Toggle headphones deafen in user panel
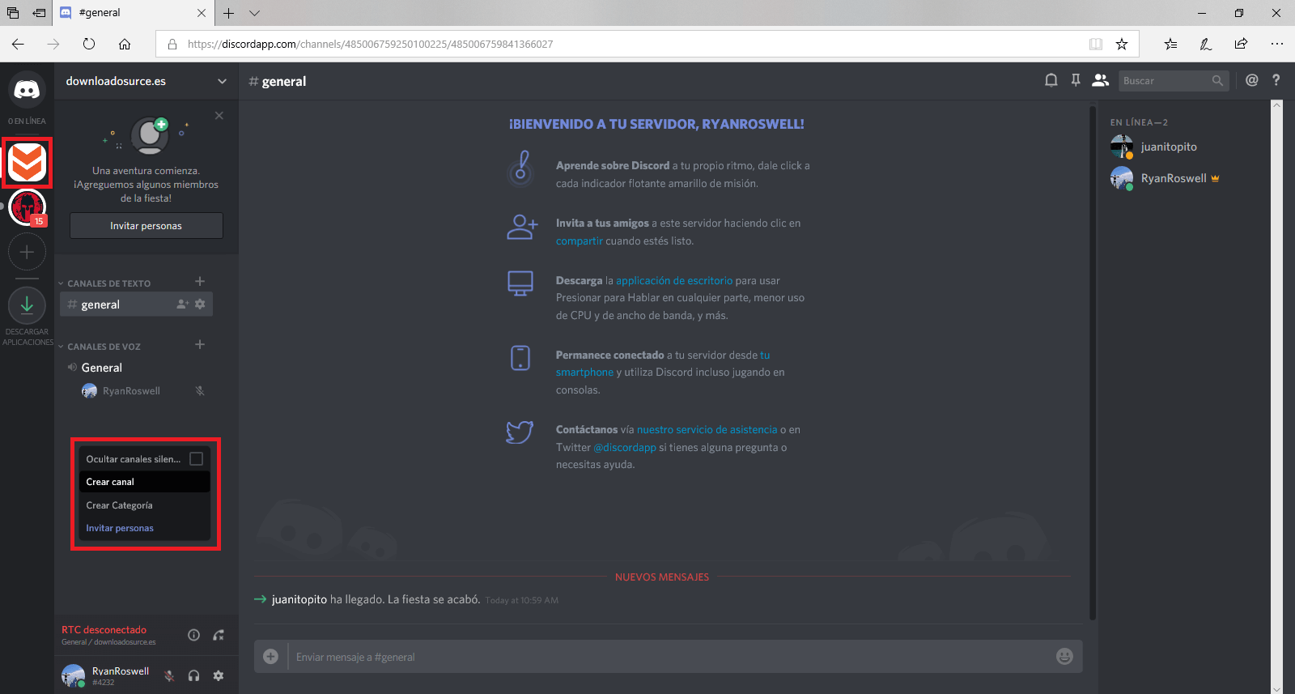This screenshot has height=694, width=1295. pos(193,675)
